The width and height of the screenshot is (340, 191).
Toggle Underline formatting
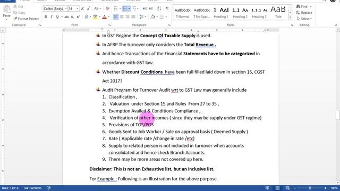pyautogui.click(x=57, y=17)
